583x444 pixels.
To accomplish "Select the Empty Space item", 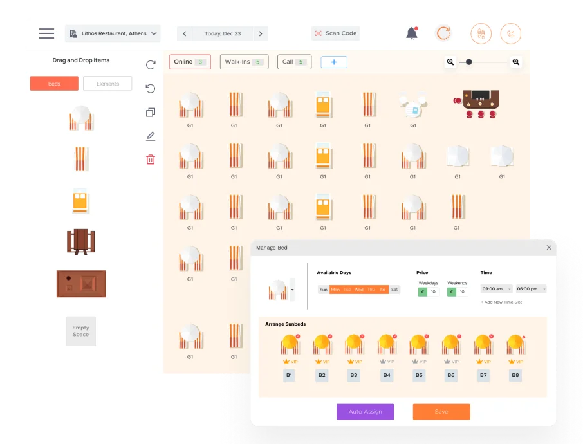I will pyautogui.click(x=80, y=331).
